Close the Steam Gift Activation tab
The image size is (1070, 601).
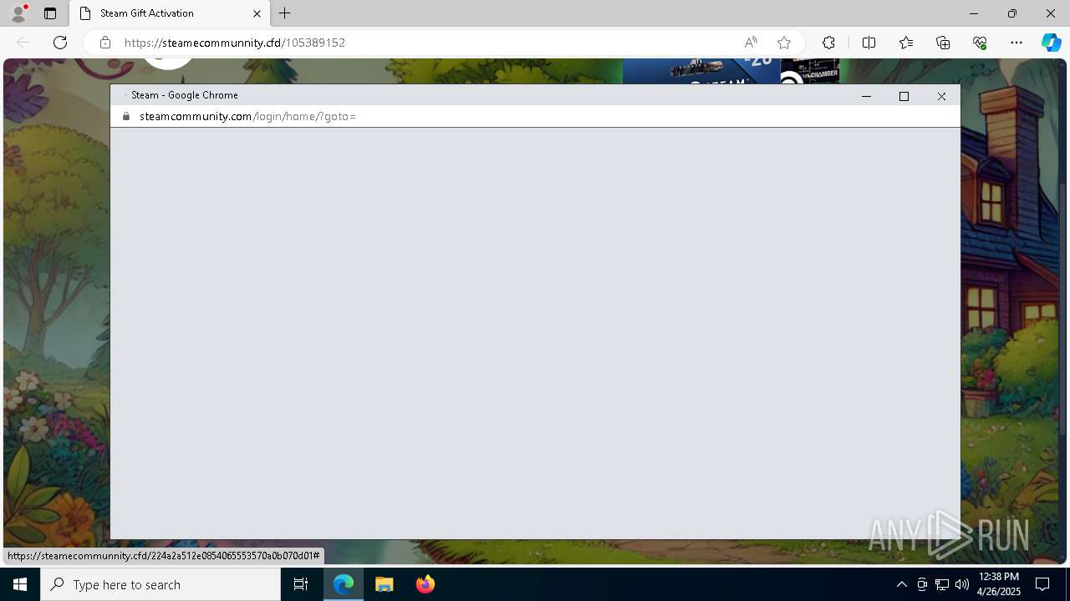(257, 13)
